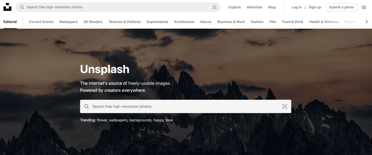Show more categories with right chevron
The height and width of the screenshot is (155, 372).
tap(367, 22)
